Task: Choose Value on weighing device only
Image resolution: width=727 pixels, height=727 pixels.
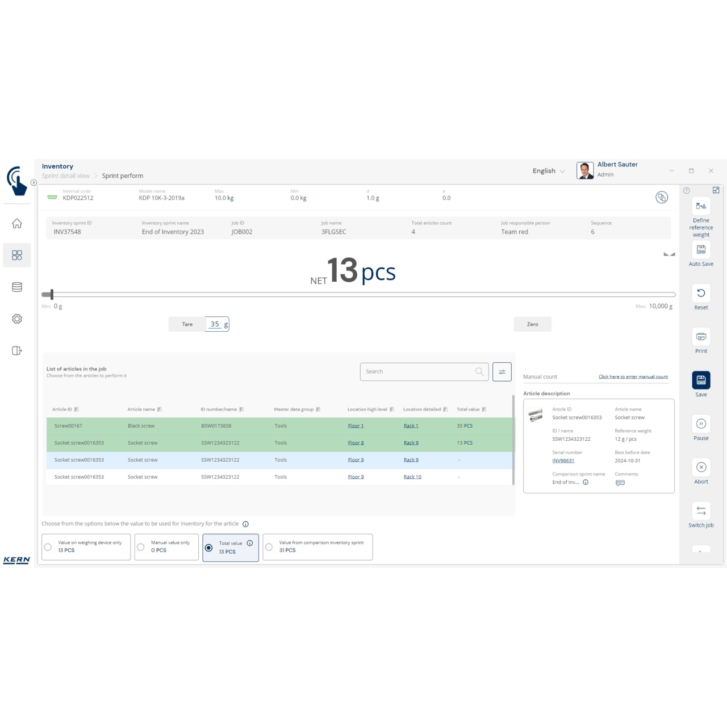Action: click(x=48, y=547)
